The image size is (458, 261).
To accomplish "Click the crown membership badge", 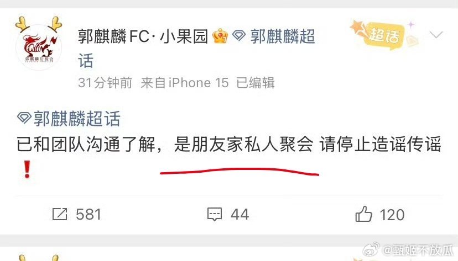I will pyautogui.click(x=220, y=36).
